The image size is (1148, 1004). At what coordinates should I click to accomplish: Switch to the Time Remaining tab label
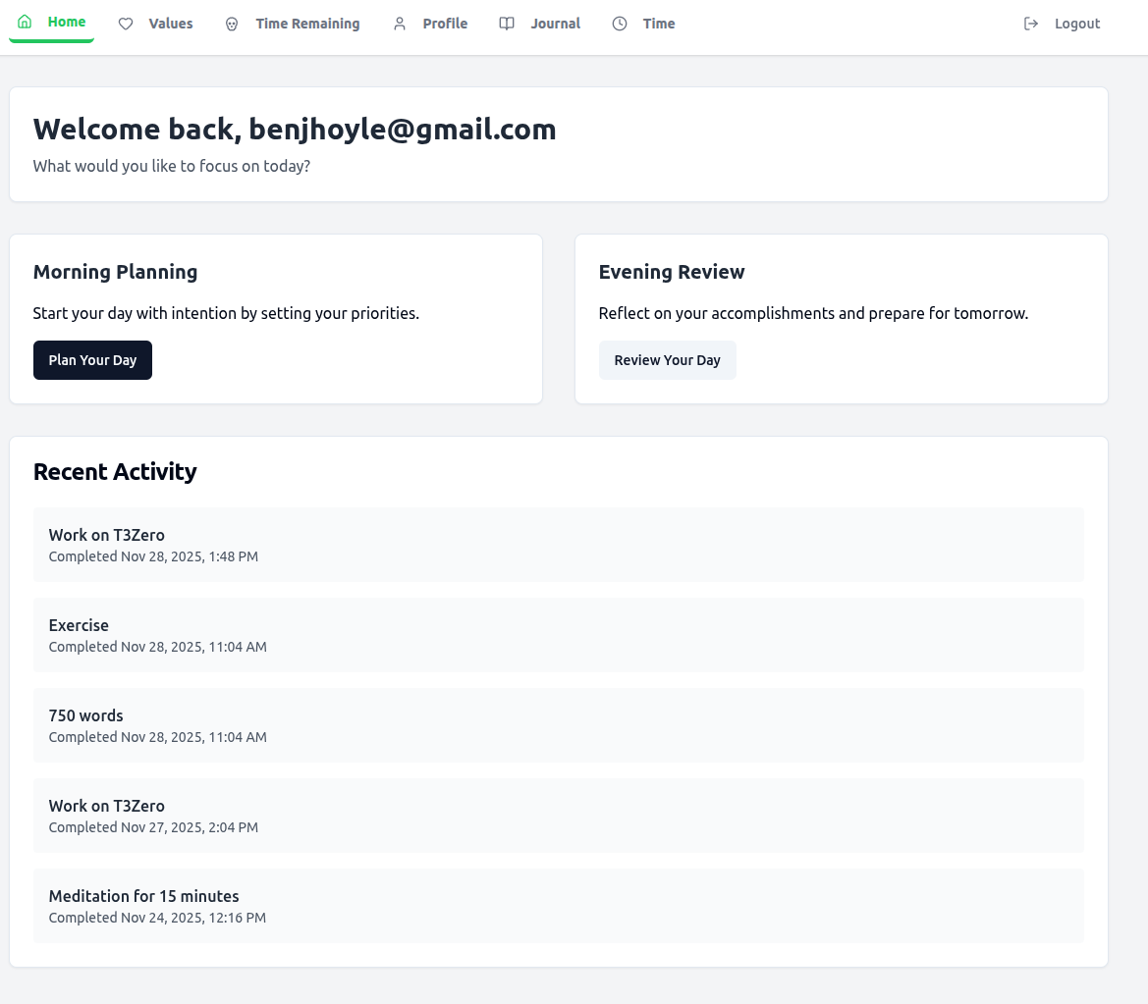307,24
